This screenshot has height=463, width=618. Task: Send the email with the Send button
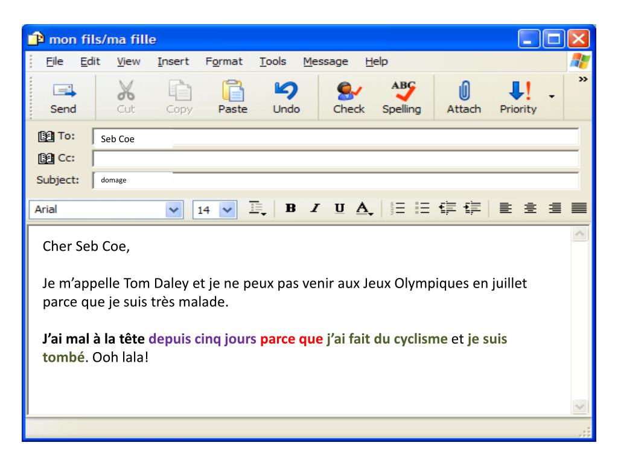coord(63,97)
